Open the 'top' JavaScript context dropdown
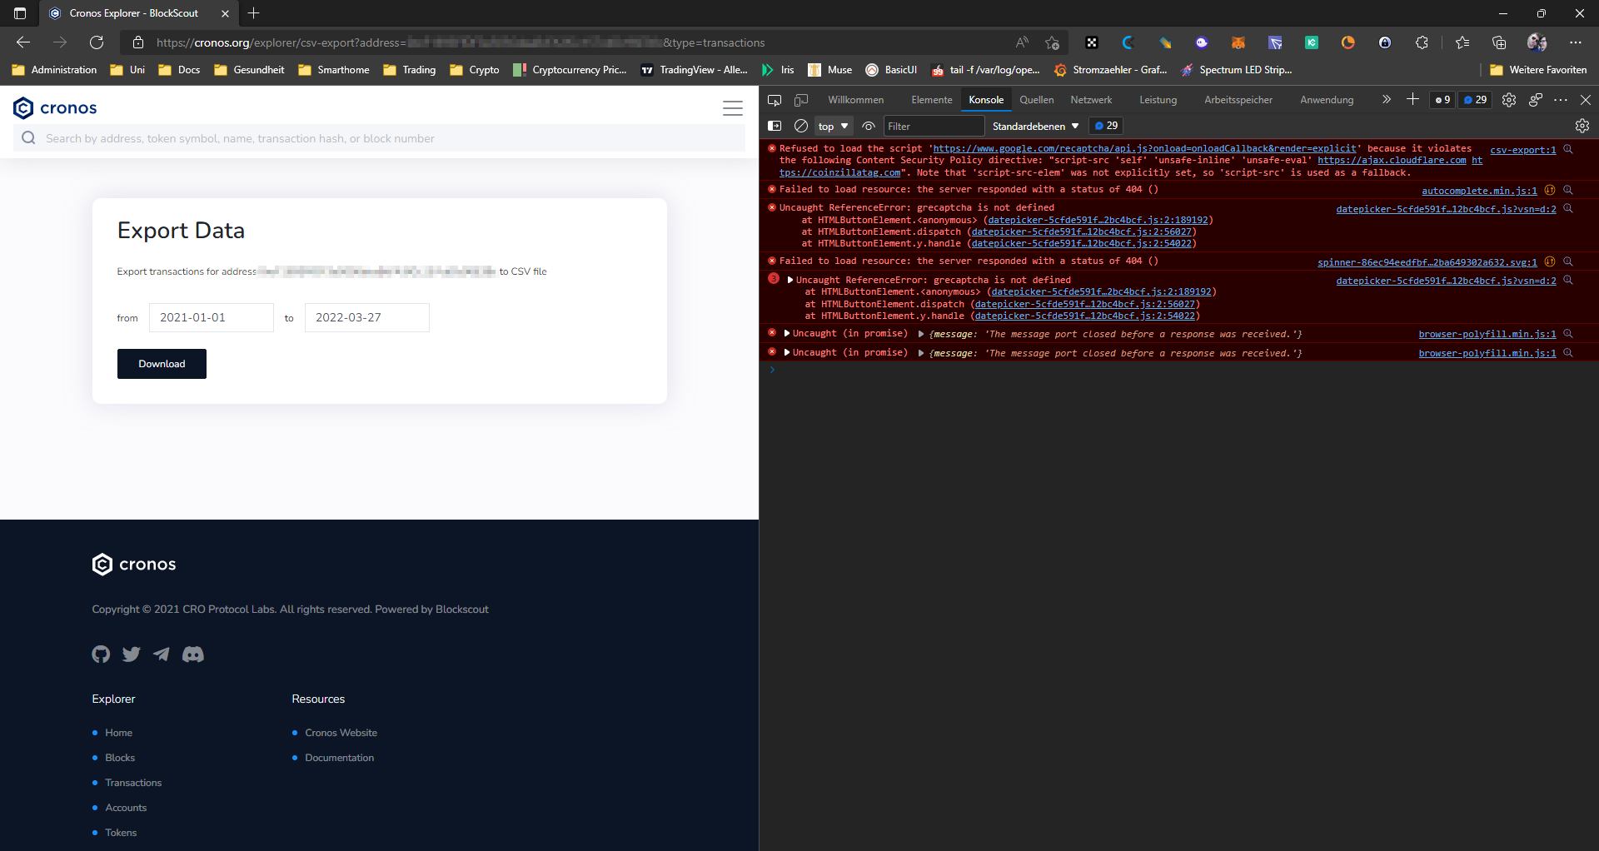 pyautogui.click(x=833, y=126)
